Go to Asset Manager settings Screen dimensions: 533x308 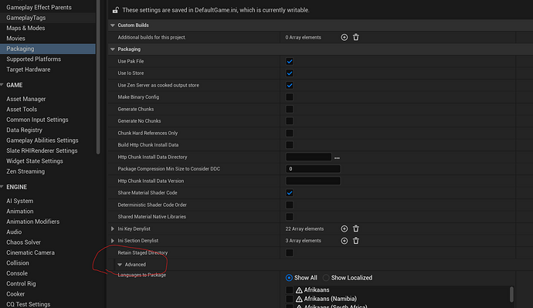pyautogui.click(x=25, y=99)
